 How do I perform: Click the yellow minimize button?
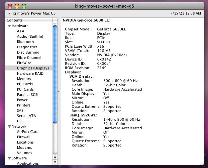click(17, 6)
